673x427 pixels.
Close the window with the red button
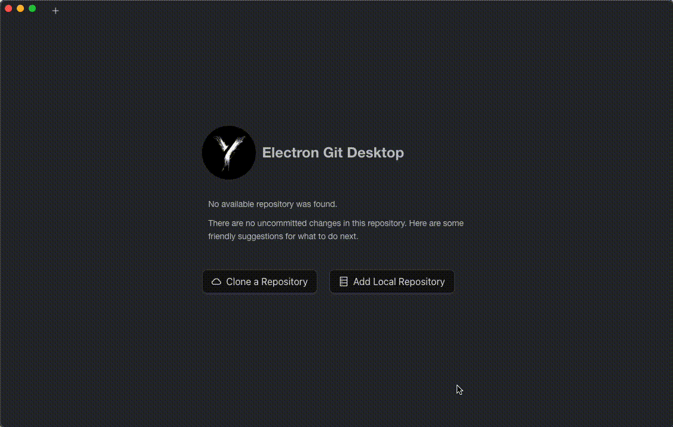(x=8, y=8)
